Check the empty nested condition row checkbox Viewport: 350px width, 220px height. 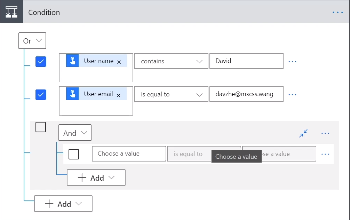click(73, 154)
